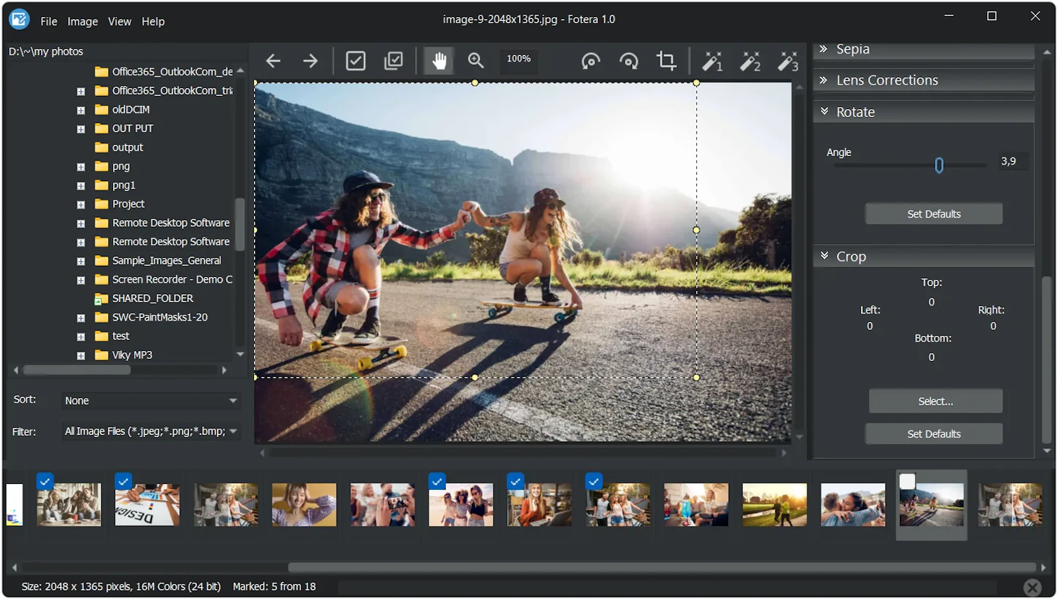Viewport: 1058px width, 601px height.
Task: Open the File menu
Action: pyautogui.click(x=48, y=21)
